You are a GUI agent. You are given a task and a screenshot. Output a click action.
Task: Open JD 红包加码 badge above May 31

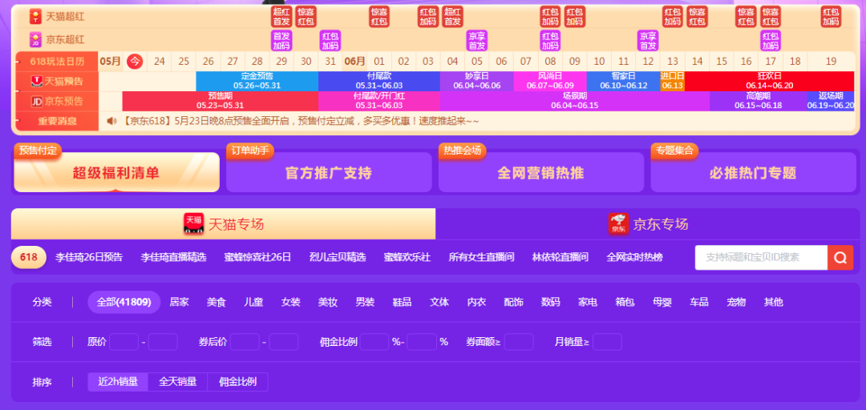tap(330, 40)
